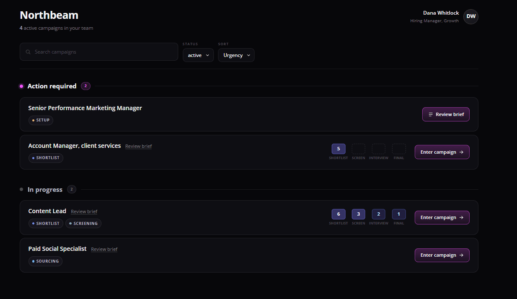This screenshot has height=299, width=517.
Task: Click the SCREENING tag under Content Lead
Action: 83,223
